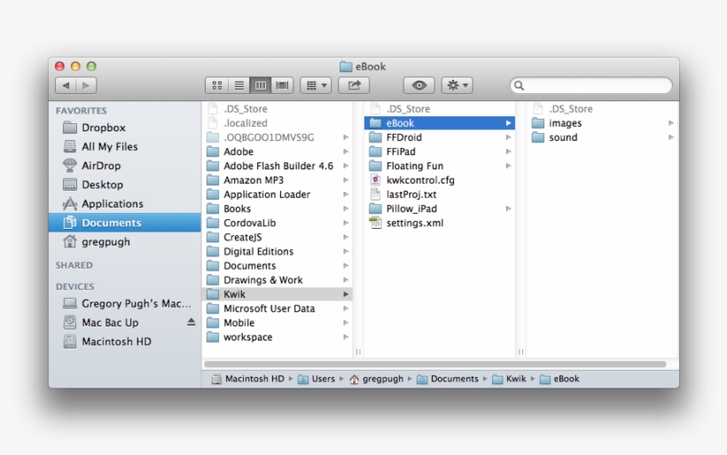Click Macintosh HD in path bar
The height and width of the screenshot is (455, 727).
[x=254, y=379]
